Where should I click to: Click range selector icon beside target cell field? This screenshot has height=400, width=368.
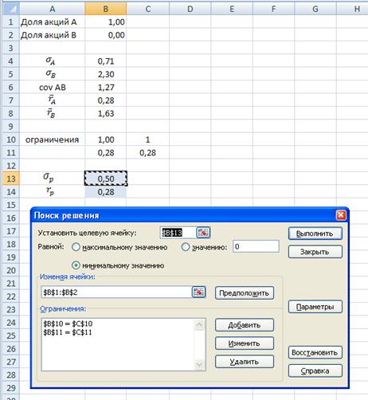[x=203, y=233]
